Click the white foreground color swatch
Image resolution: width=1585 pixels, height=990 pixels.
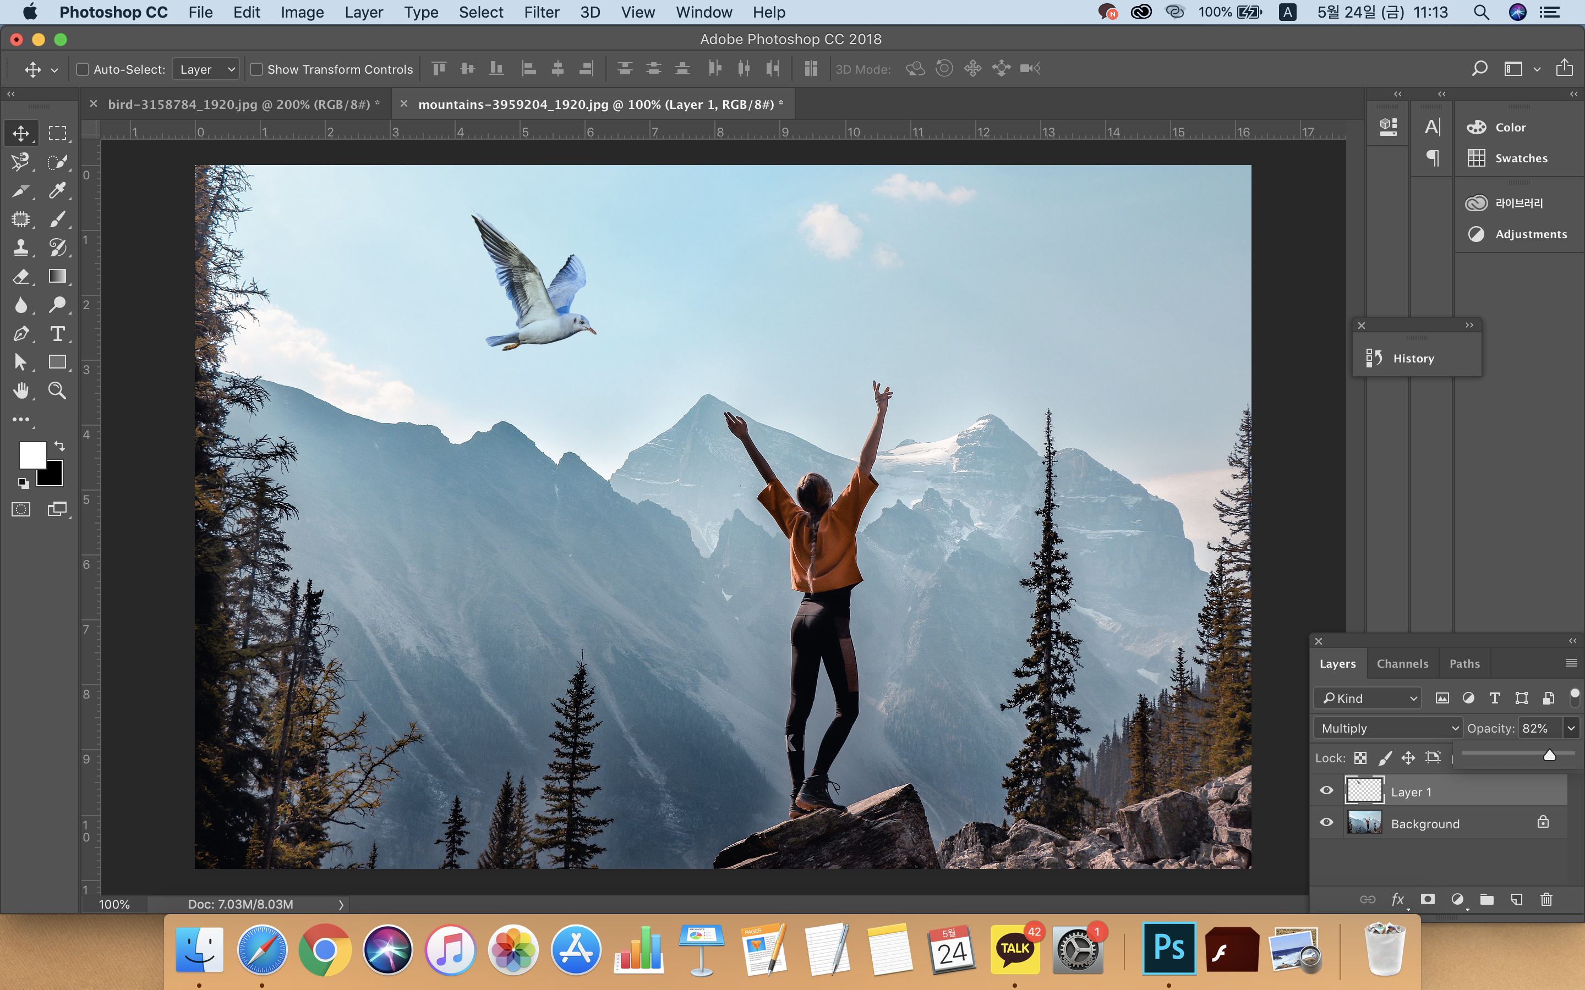(x=30, y=453)
